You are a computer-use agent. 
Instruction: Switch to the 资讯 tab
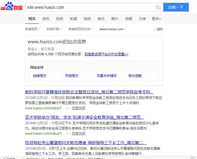coord(46,19)
